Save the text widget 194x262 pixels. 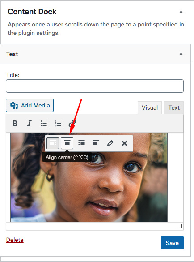[x=172, y=243]
